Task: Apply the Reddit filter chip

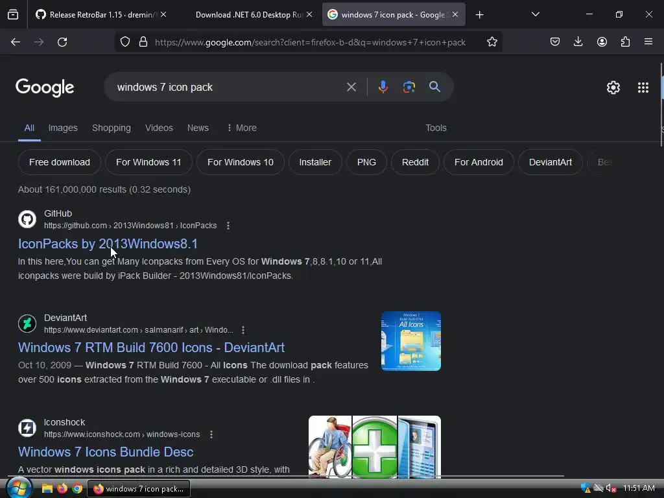Action: point(415,162)
